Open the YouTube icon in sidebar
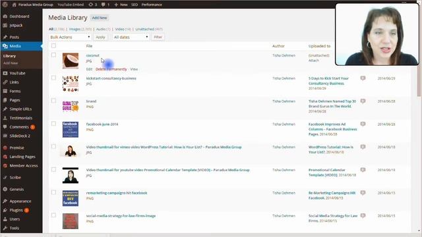 [5, 73]
